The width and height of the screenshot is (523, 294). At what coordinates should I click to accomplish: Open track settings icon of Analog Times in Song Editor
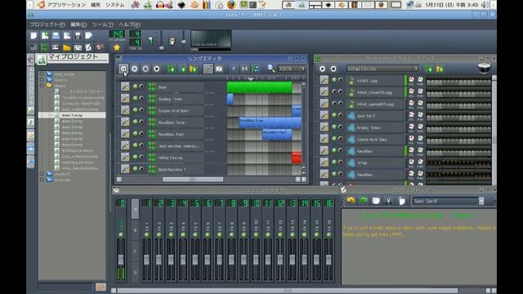(125, 98)
